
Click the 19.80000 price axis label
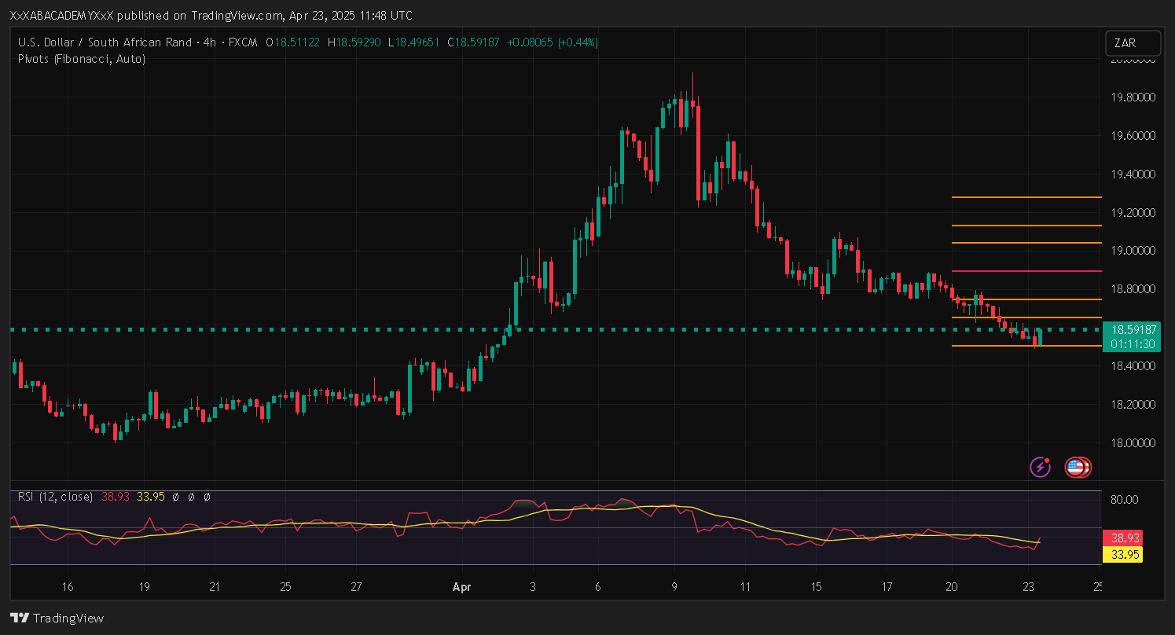[1132, 97]
